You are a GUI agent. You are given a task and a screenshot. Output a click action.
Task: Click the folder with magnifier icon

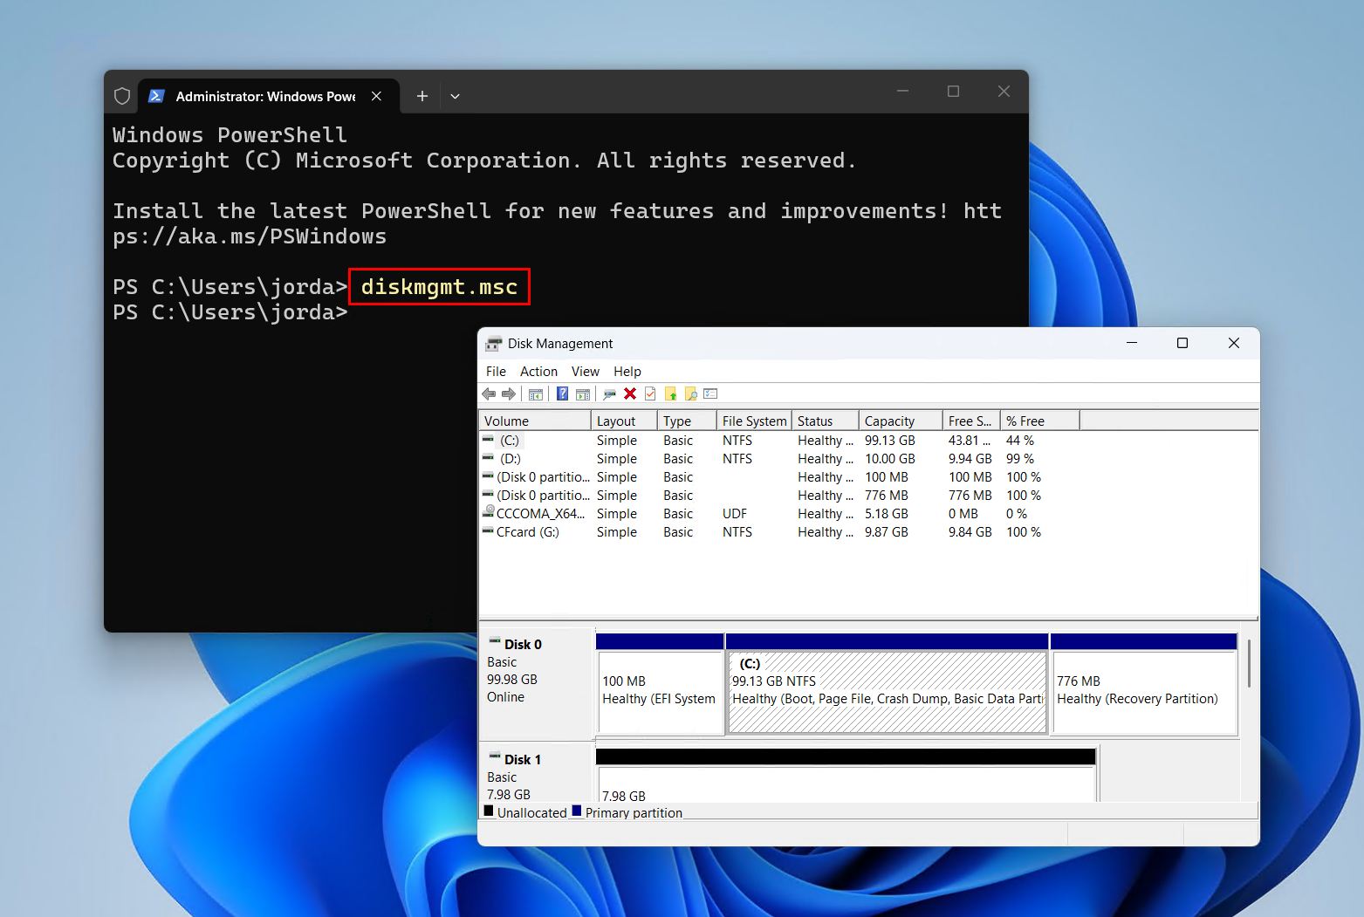coord(690,394)
